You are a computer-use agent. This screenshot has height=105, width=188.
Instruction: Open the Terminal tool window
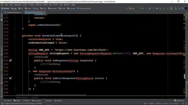coord(47,101)
